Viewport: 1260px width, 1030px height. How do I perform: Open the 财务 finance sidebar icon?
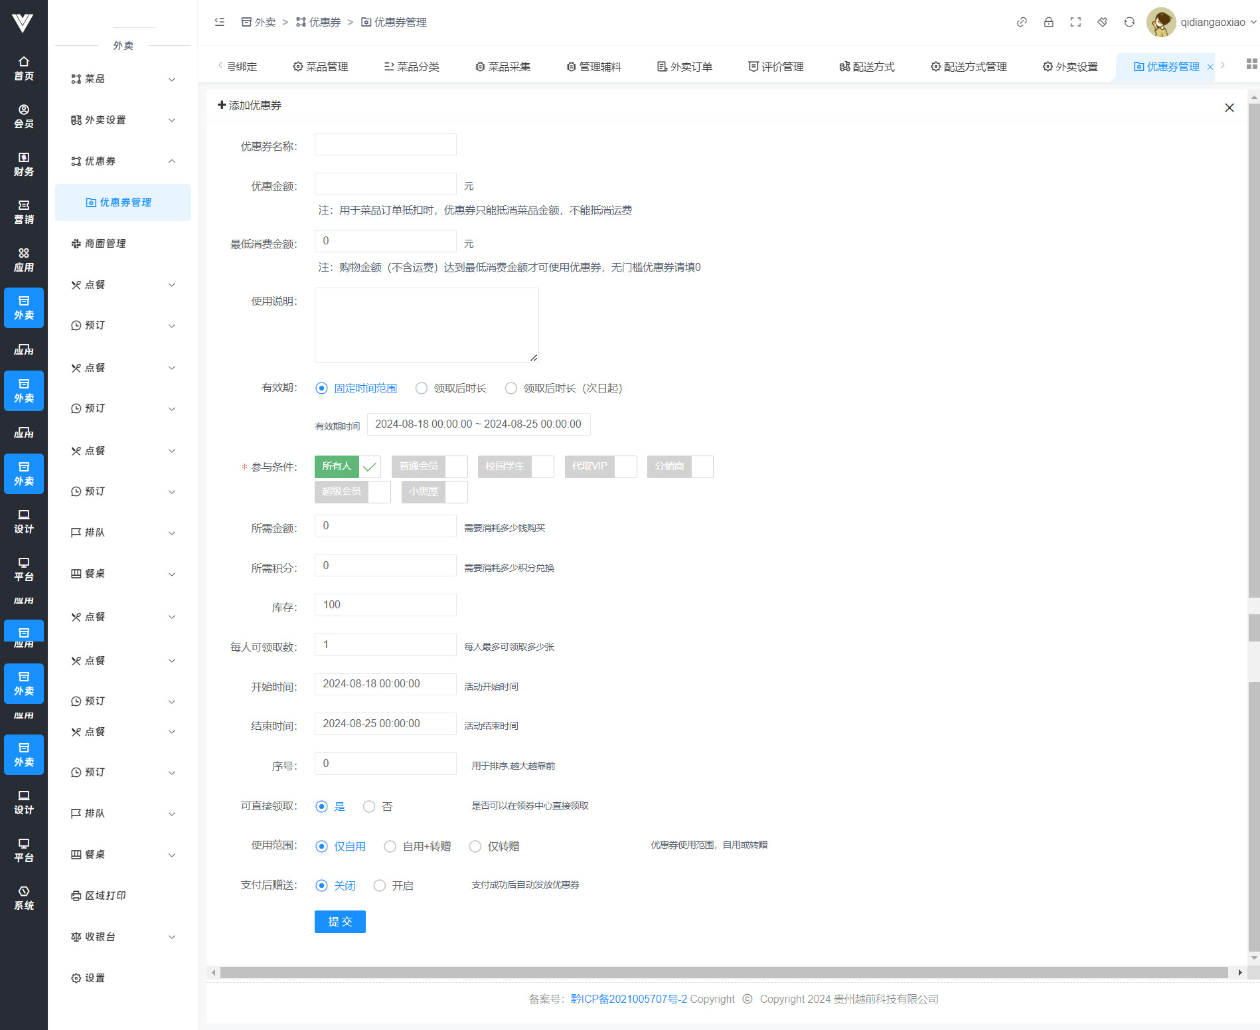click(24, 164)
